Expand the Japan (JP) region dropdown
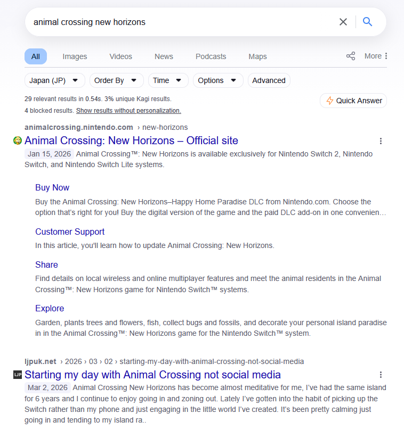This screenshot has height=438, width=404. point(54,80)
